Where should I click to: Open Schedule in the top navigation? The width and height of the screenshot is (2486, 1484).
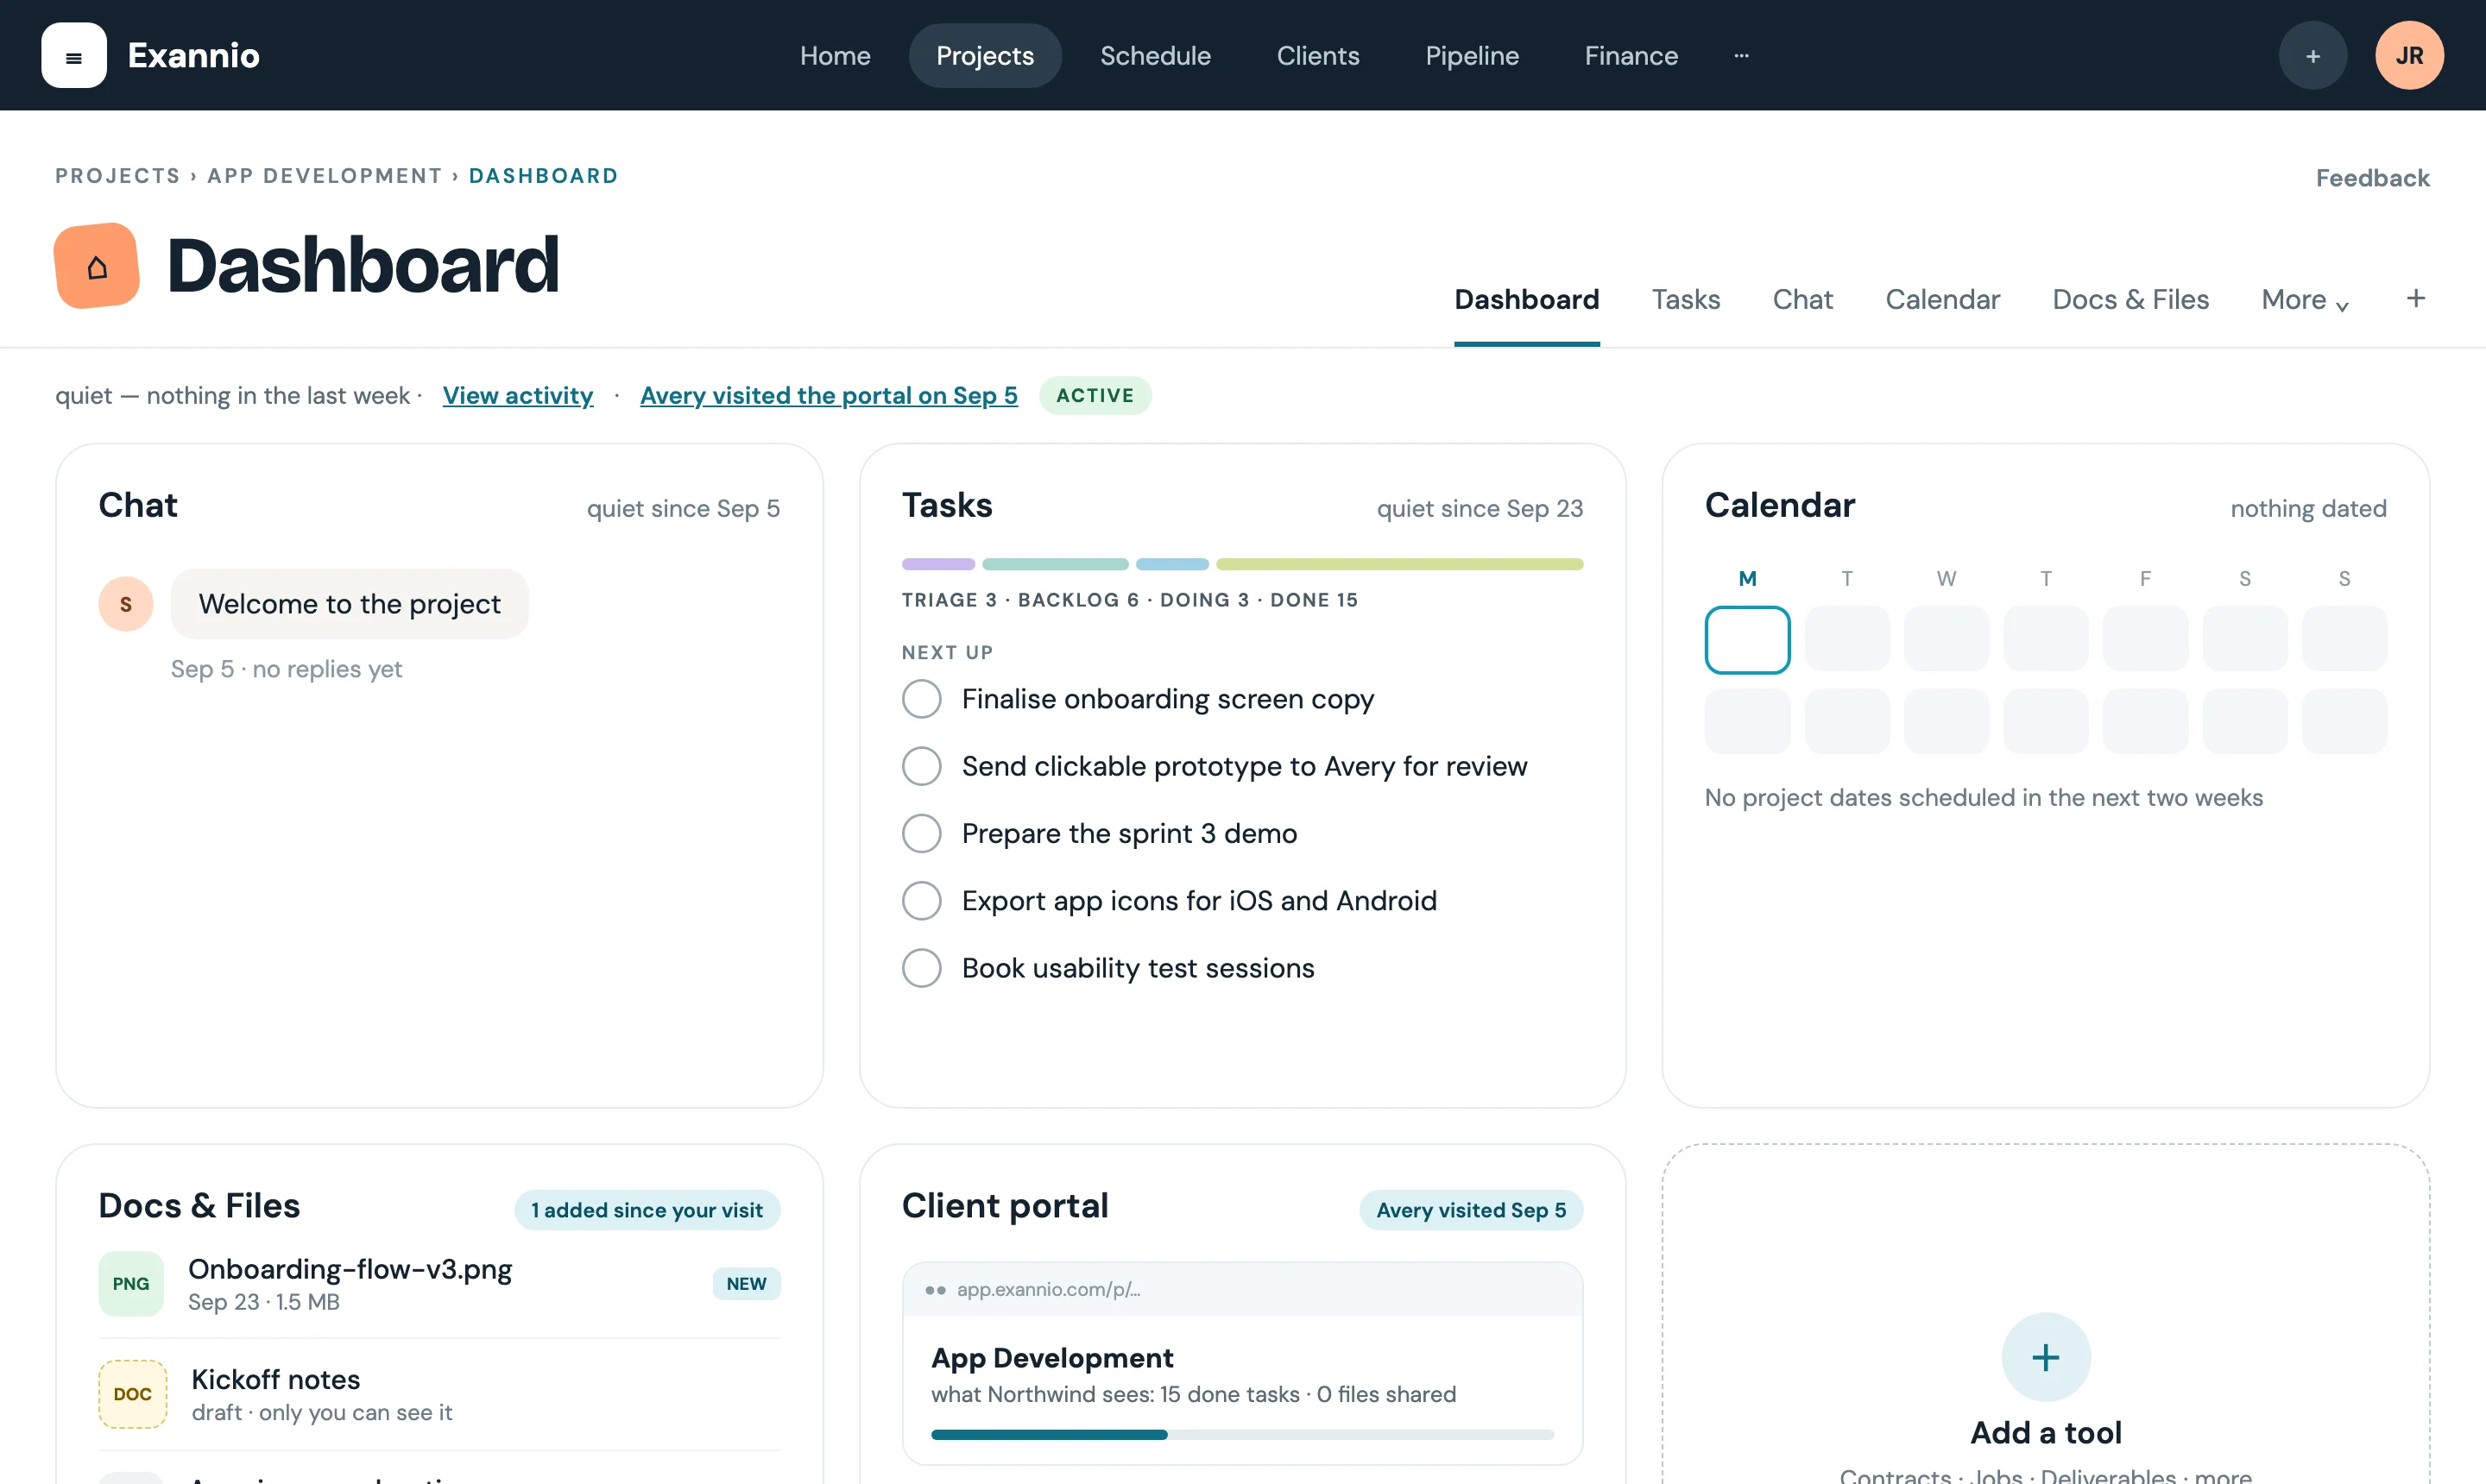click(1156, 56)
